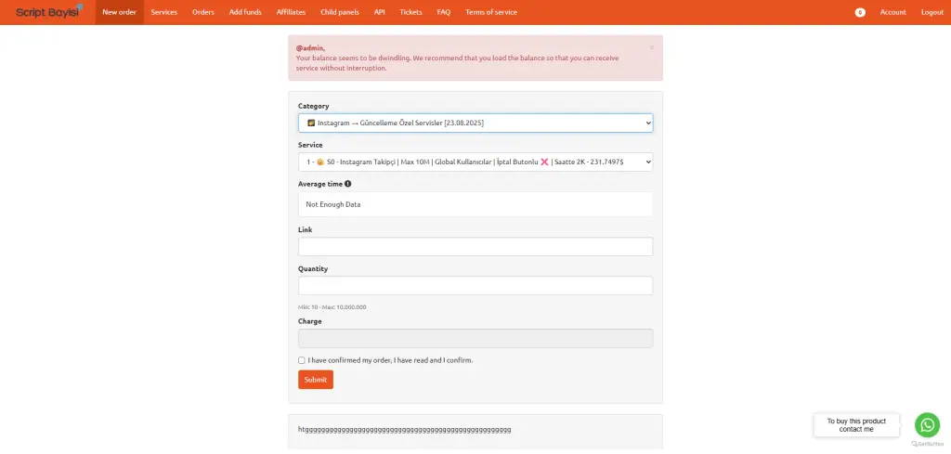Click the disabled Charge field
Screen dimensions: 951x454
(x=475, y=338)
